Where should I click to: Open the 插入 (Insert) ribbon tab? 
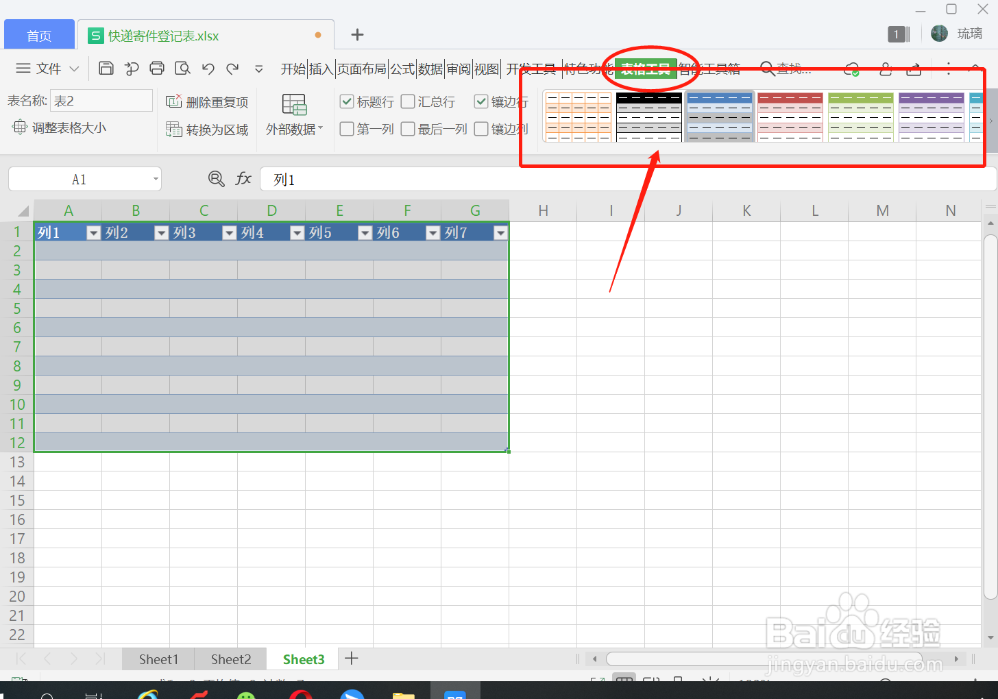pos(321,69)
